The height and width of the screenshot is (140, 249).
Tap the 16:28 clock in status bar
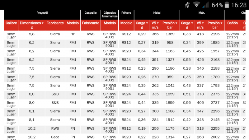tap(239, 5)
